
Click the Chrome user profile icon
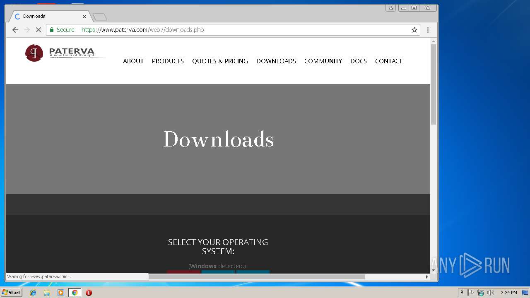tap(390, 8)
